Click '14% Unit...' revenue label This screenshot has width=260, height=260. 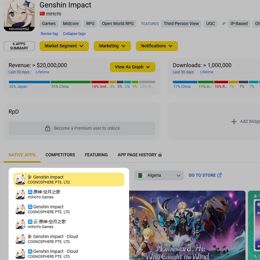tap(100, 87)
